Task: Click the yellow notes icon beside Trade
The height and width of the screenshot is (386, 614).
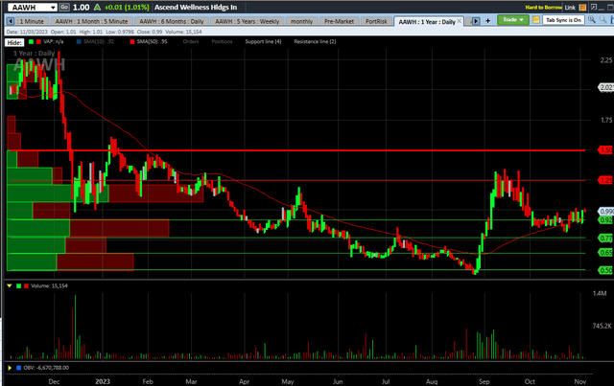Action: click(535, 19)
